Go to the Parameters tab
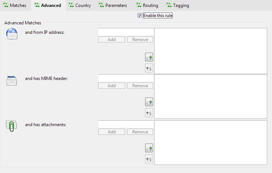The width and height of the screenshot is (272, 173). (x=113, y=5)
